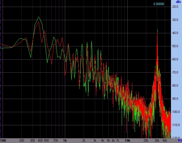
Task: Click the 4k frequency label
Action: tap(103, 141)
